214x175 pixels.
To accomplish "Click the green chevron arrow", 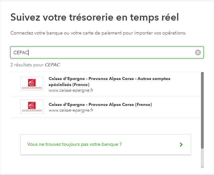I will (181, 144).
